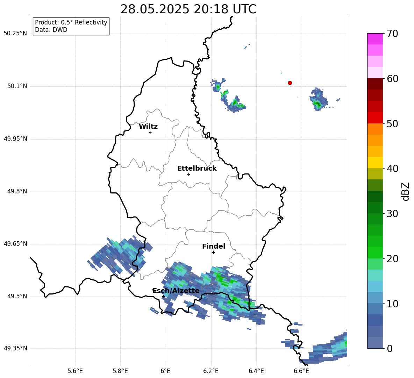The width and height of the screenshot is (414, 378).
Task: Click the Product: 0.5° Reflectivity text
Action: (x=71, y=22)
